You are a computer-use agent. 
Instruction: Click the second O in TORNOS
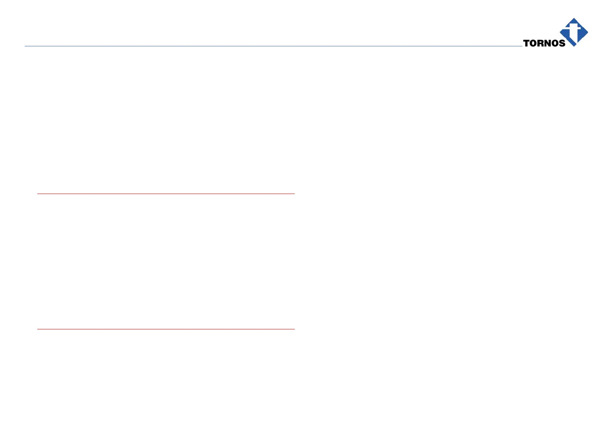click(x=555, y=43)
